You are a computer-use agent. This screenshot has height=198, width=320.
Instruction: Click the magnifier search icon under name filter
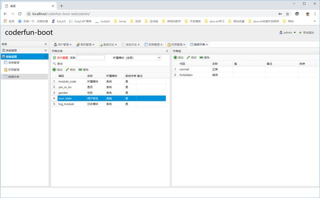[54, 64]
